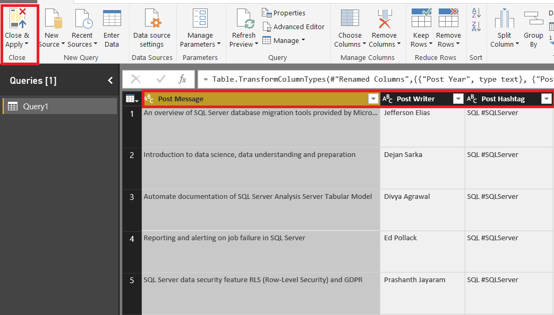Open the Post Writer column filter dropdown
The image size is (554, 315).
coord(458,99)
